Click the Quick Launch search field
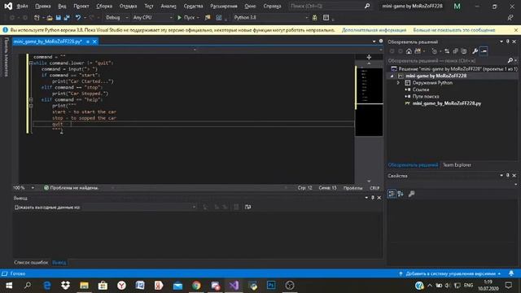The width and height of the screenshot is (521, 293). coord(330,6)
